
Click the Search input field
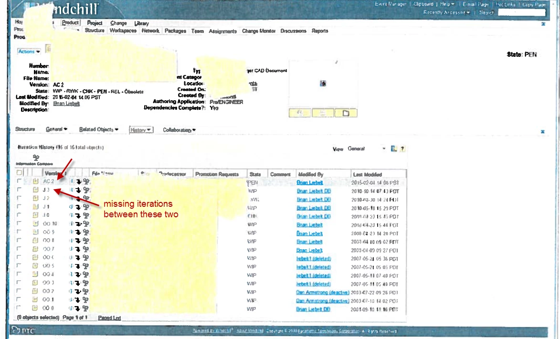(522, 12)
